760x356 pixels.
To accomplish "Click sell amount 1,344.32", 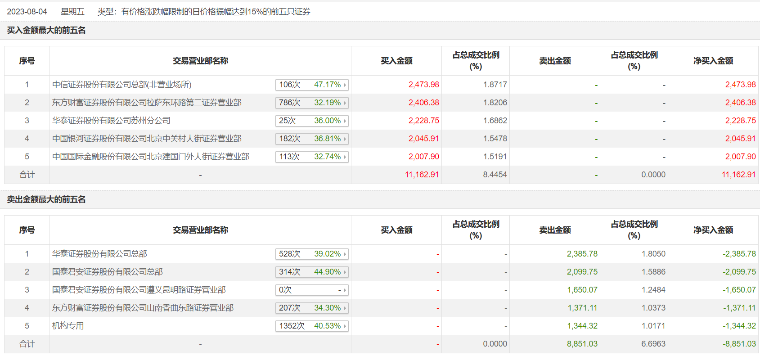I will (582, 326).
